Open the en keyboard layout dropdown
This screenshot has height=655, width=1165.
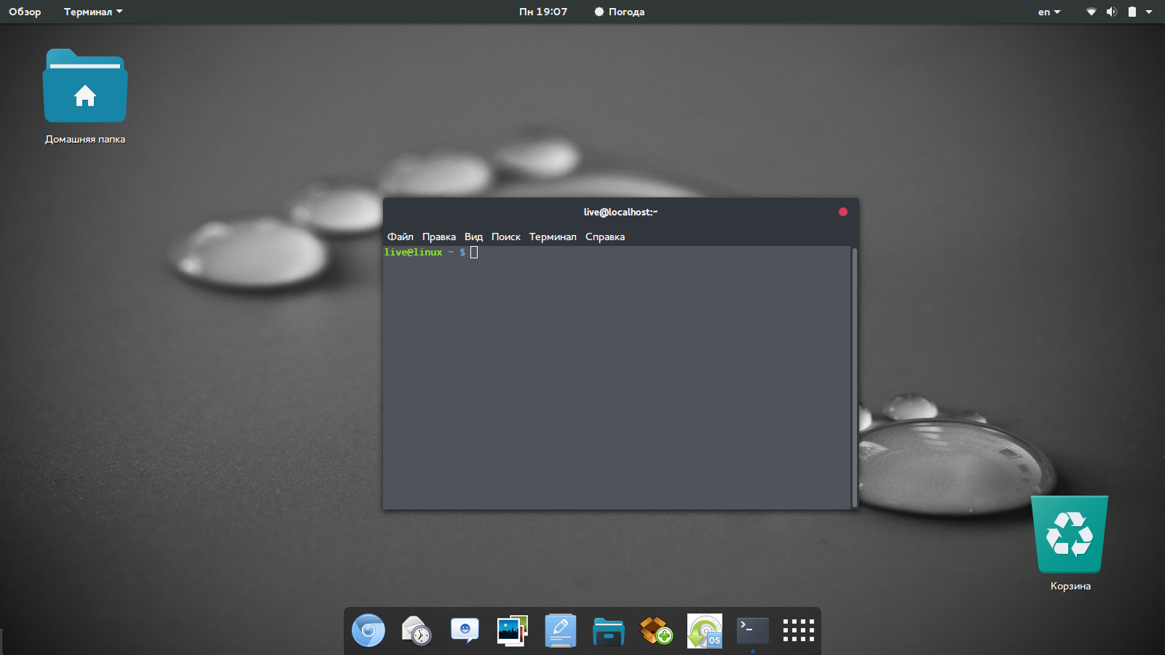tap(1048, 12)
